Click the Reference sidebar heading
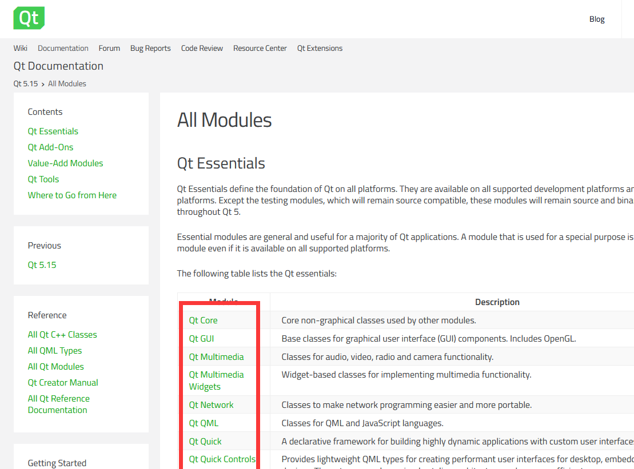The image size is (634, 469). pyautogui.click(x=47, y=315)
